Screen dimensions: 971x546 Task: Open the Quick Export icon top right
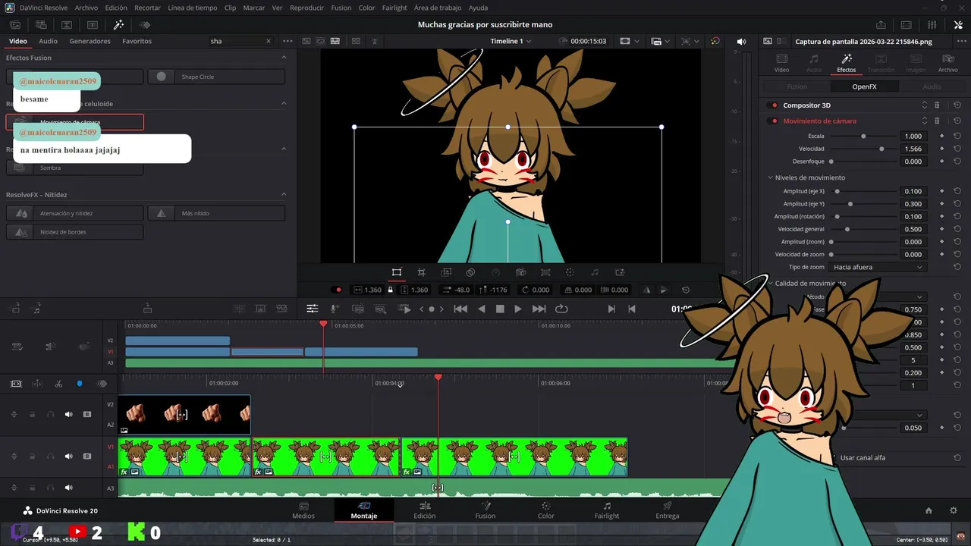[x=881, y=25]
